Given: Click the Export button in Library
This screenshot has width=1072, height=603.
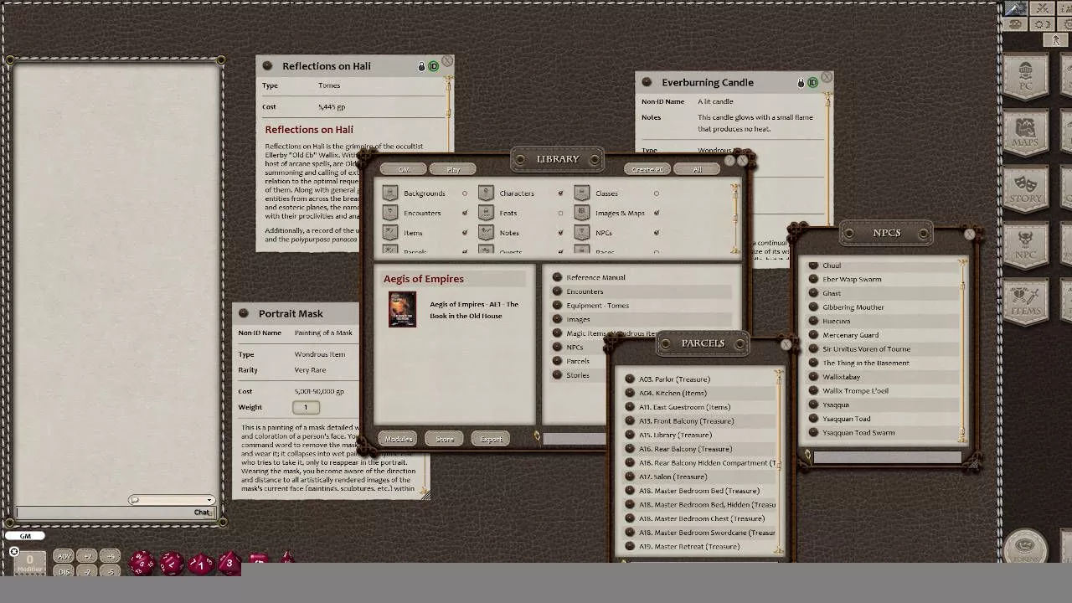Looking at the screenshot, I should [x=491, y=439].
